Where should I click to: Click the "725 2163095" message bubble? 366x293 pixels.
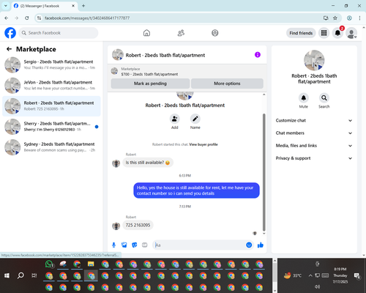(x=138, y=225)
